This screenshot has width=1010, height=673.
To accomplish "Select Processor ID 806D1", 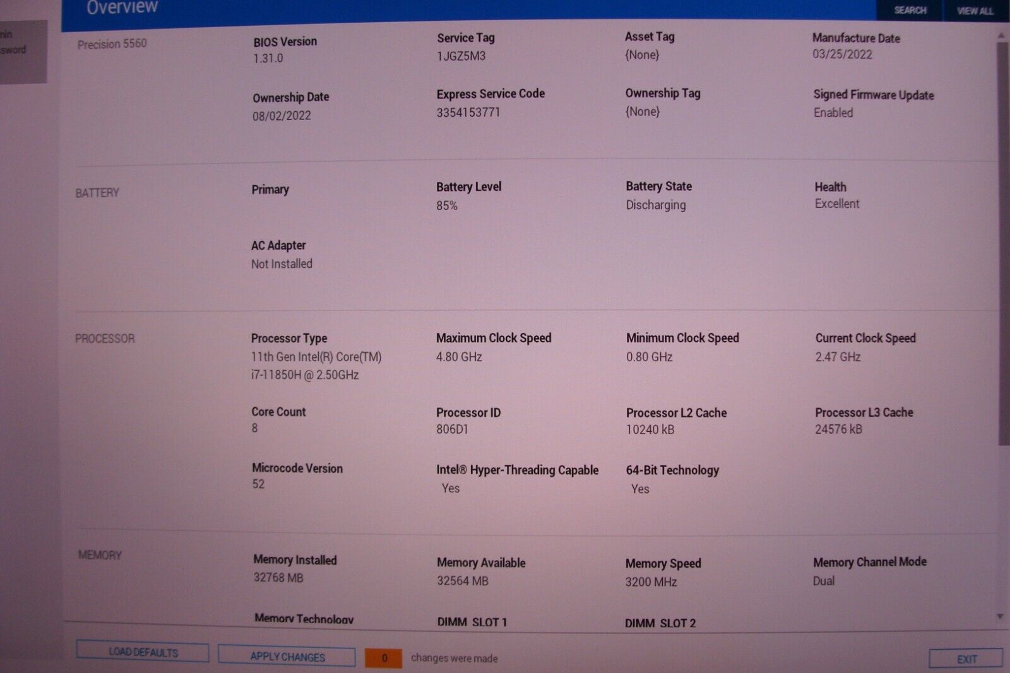I will (452, 429).
